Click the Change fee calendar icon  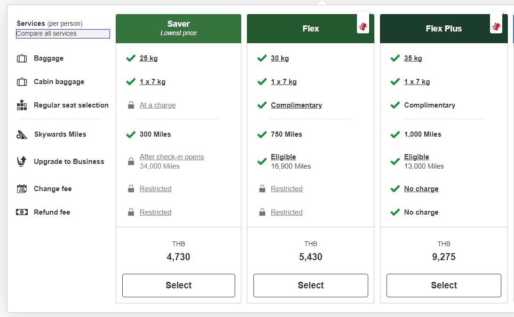pyautogui.click(x=22, y=189)
